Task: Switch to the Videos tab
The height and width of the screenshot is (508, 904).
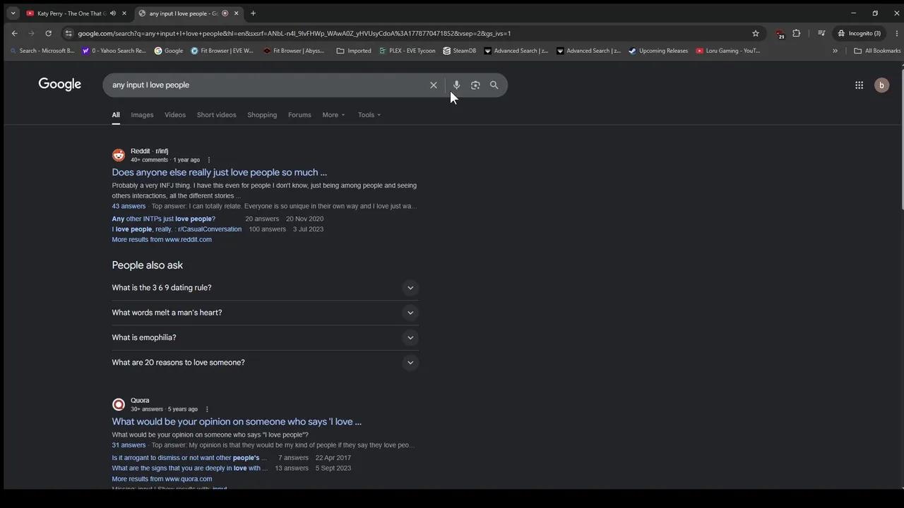Action: tap(175, 115)
